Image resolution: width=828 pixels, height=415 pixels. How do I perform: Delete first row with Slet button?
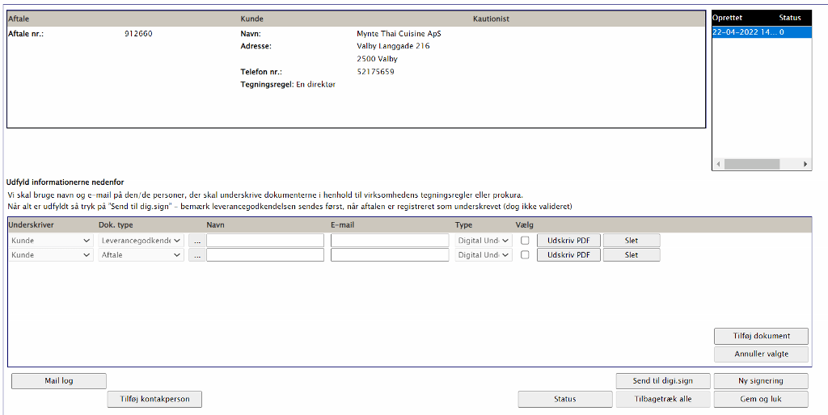pyautogui.click(x=632, y=241)
